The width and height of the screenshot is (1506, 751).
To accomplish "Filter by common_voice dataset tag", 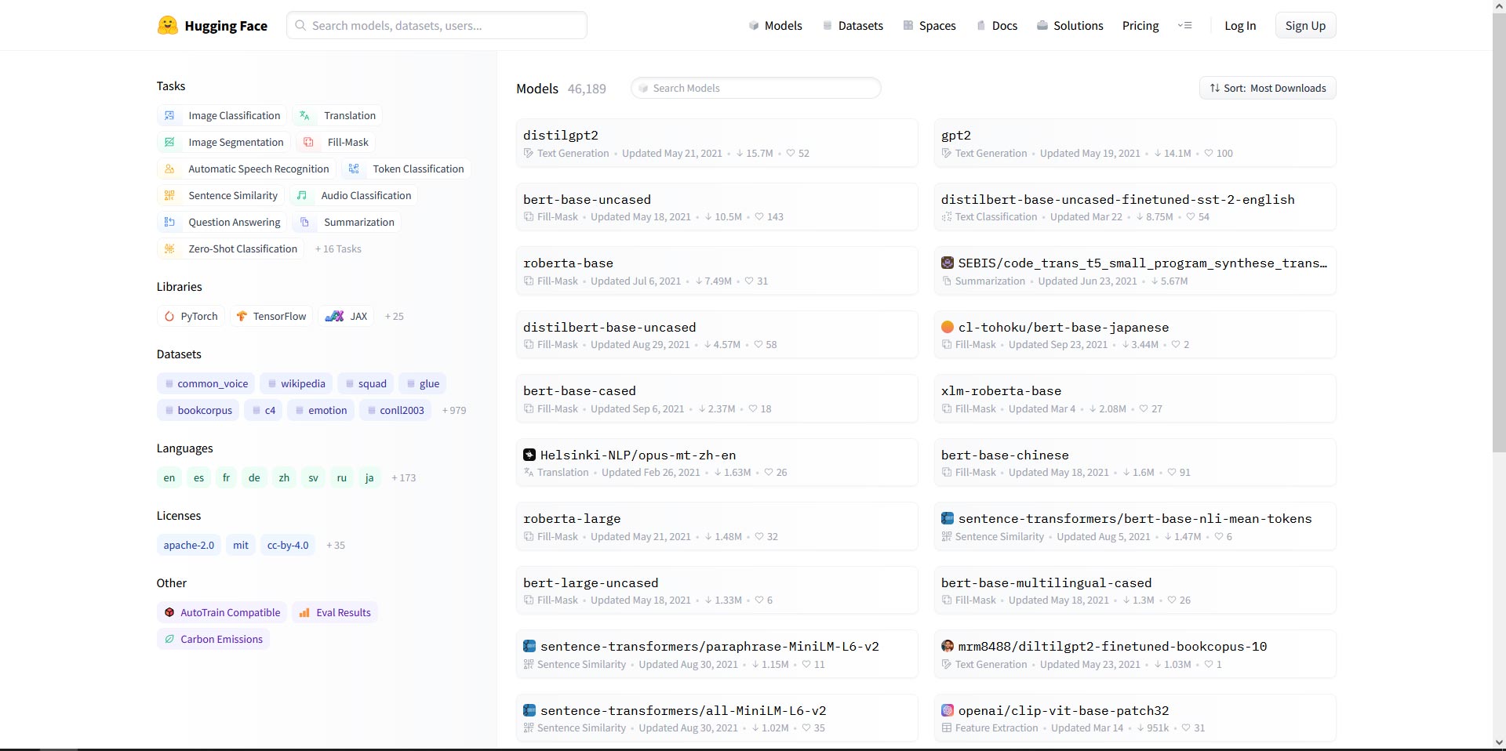I will pyautogui.click(x=206, y=383).
